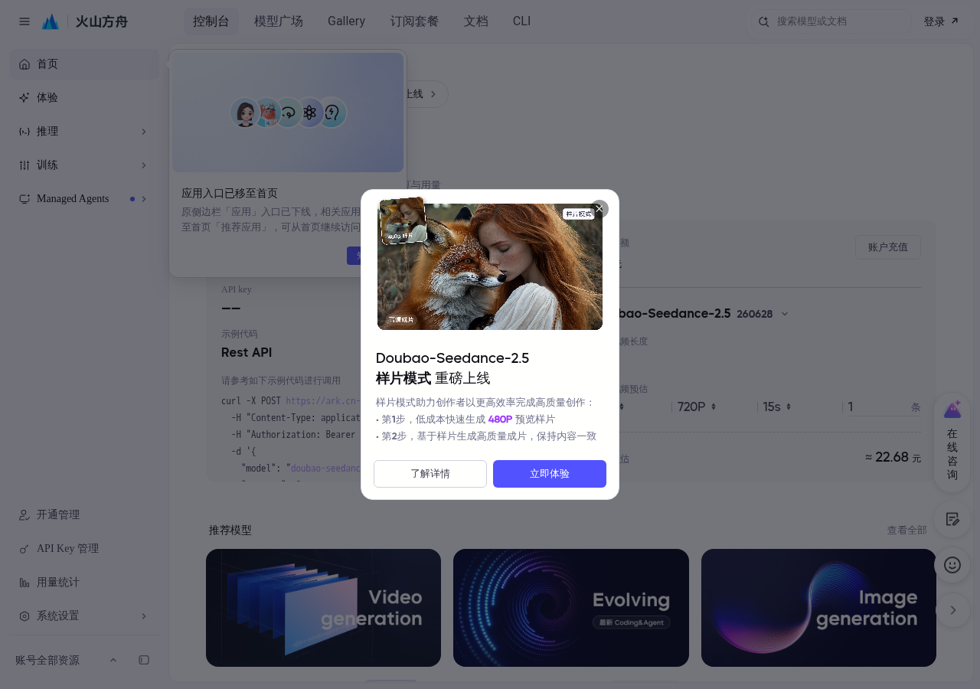Image resolution: width=980 pixels, height=689 pixels.
Task: Expand the Managed Agents section
Action: click(84, 199)
